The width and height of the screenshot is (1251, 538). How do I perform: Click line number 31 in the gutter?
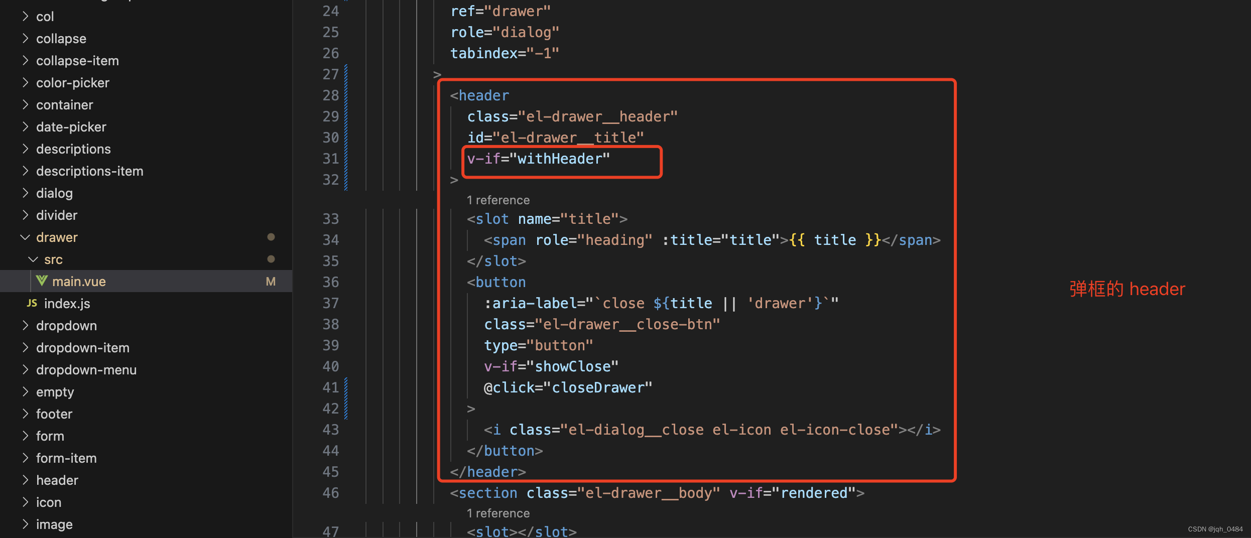[x=331, y=159]
